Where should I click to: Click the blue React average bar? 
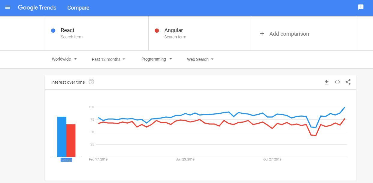62,136
